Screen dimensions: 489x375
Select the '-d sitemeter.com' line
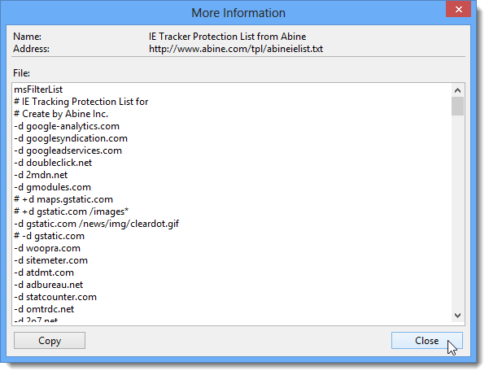(50, 260)
